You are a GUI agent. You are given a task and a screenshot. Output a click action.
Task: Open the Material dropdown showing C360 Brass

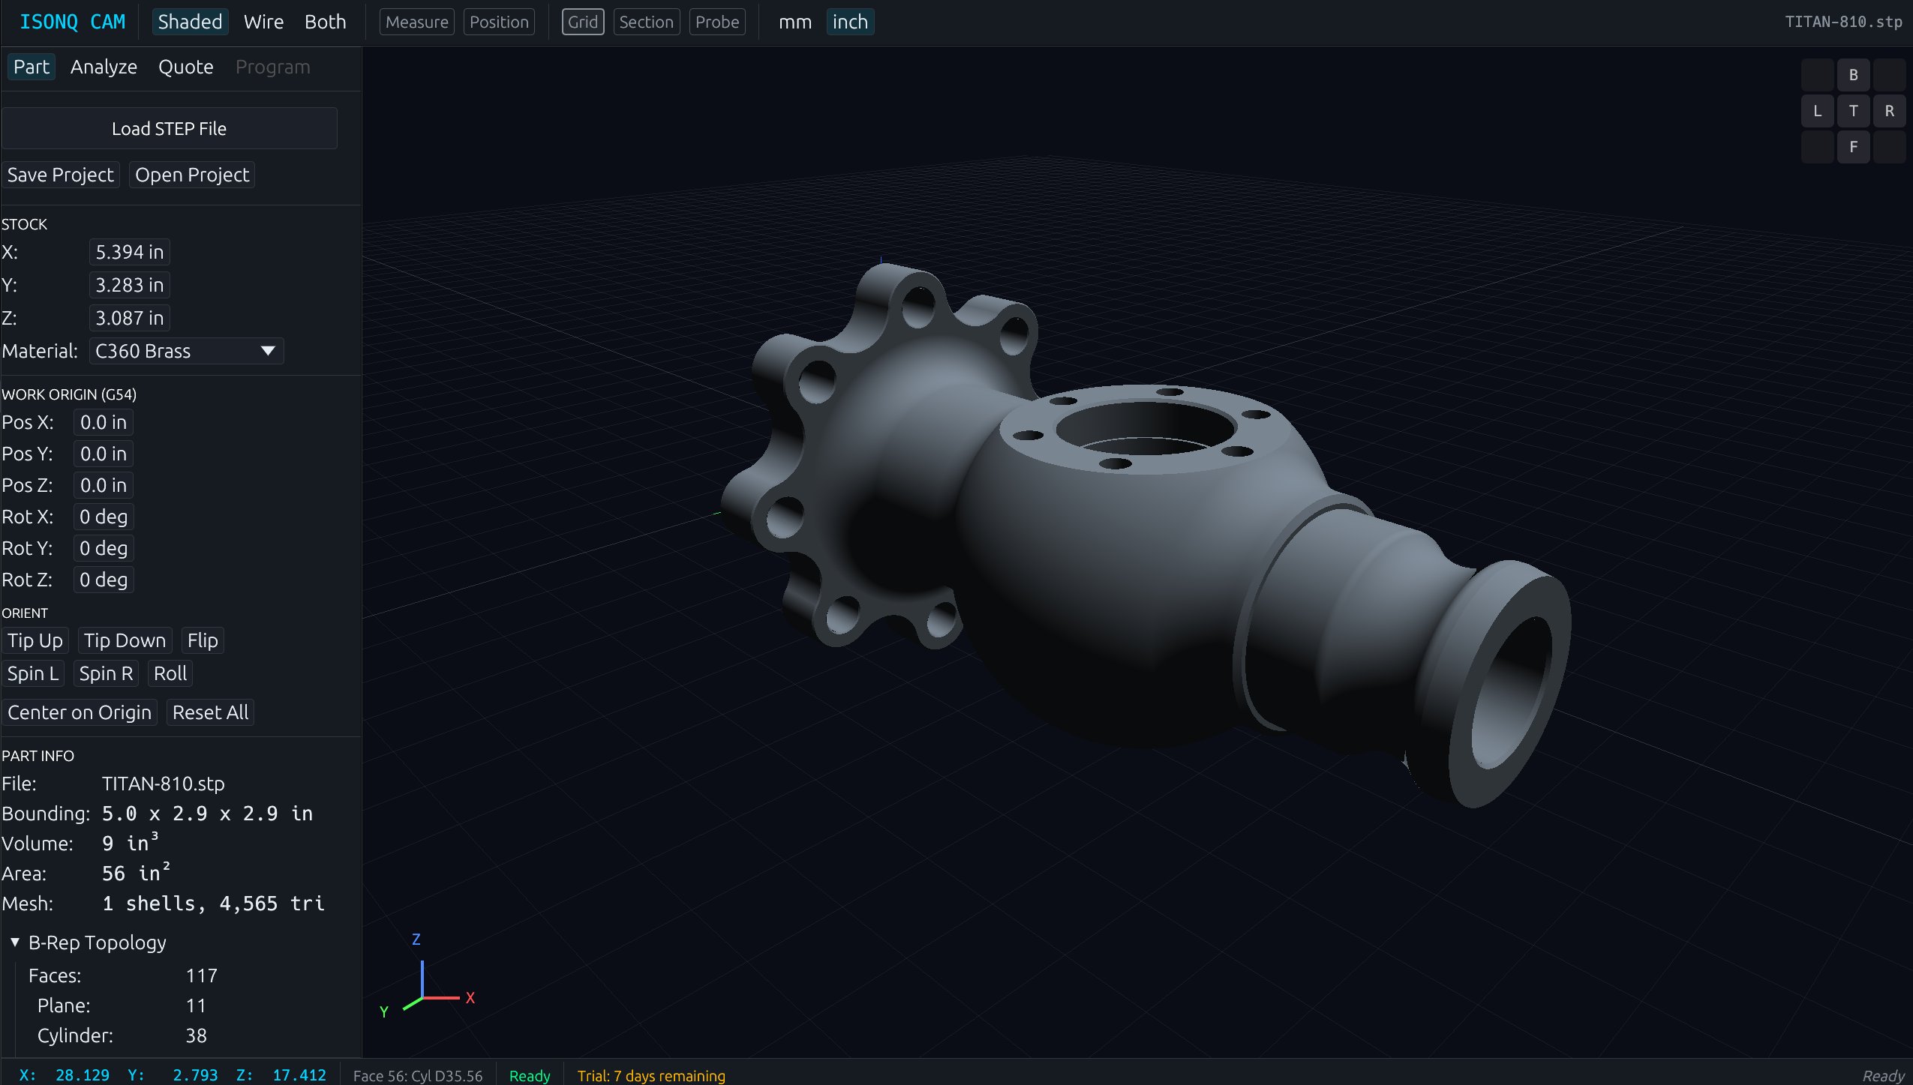click(x=185, y=350)
